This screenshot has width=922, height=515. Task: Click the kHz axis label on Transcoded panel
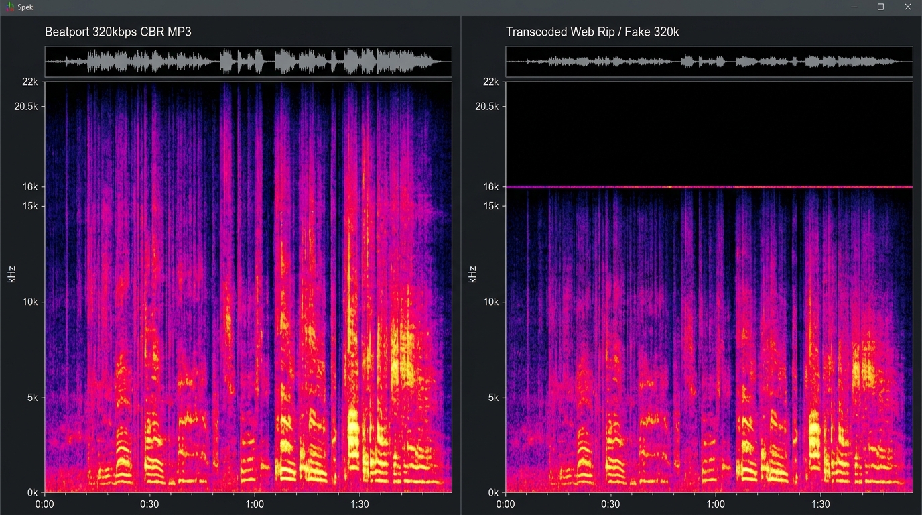tap(472, 274)
